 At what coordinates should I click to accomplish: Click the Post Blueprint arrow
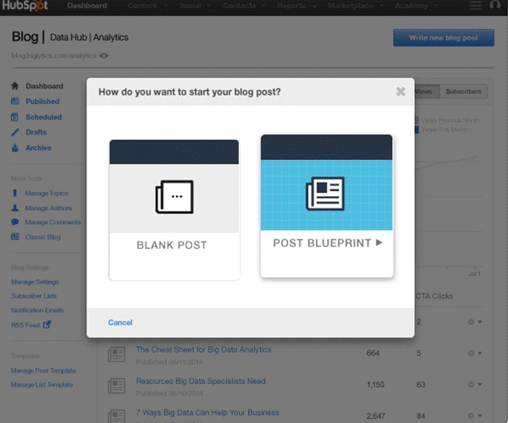(x=379, y=243)
